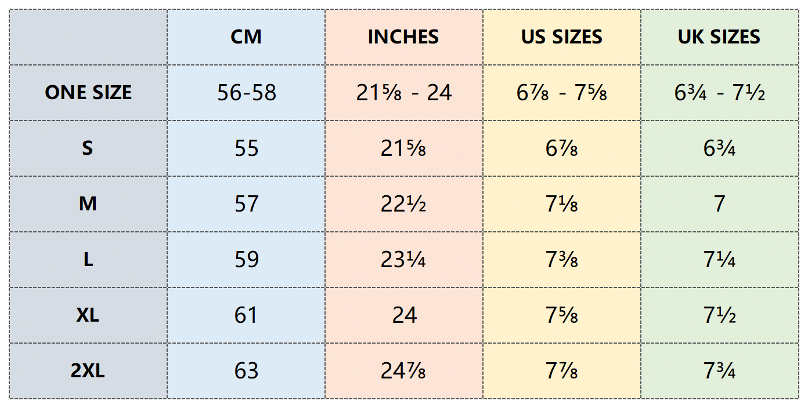Select the 22½ inches cell

tap(404, 204)
